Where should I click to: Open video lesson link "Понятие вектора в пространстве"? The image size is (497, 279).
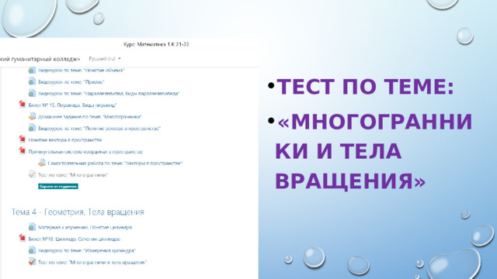(99, 129)
